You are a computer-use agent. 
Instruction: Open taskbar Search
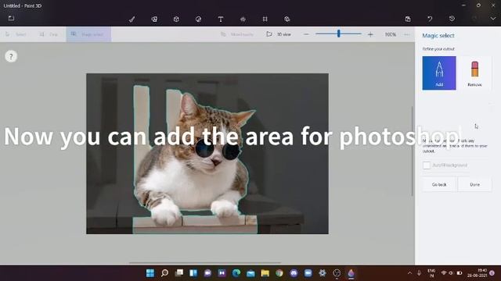point(164,273)
